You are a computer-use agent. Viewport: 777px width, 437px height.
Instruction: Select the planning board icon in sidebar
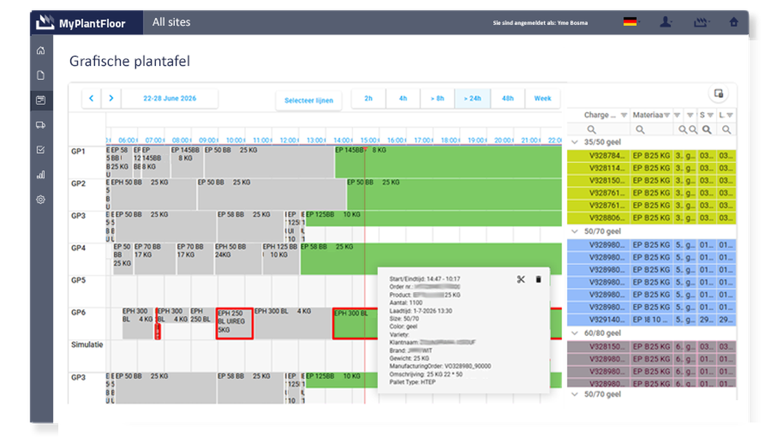tap(41, 100)
